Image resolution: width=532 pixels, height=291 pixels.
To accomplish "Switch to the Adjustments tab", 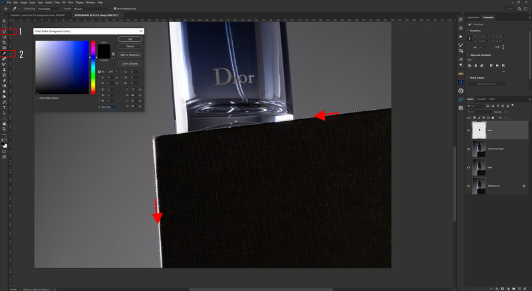I will click(473, 17).
